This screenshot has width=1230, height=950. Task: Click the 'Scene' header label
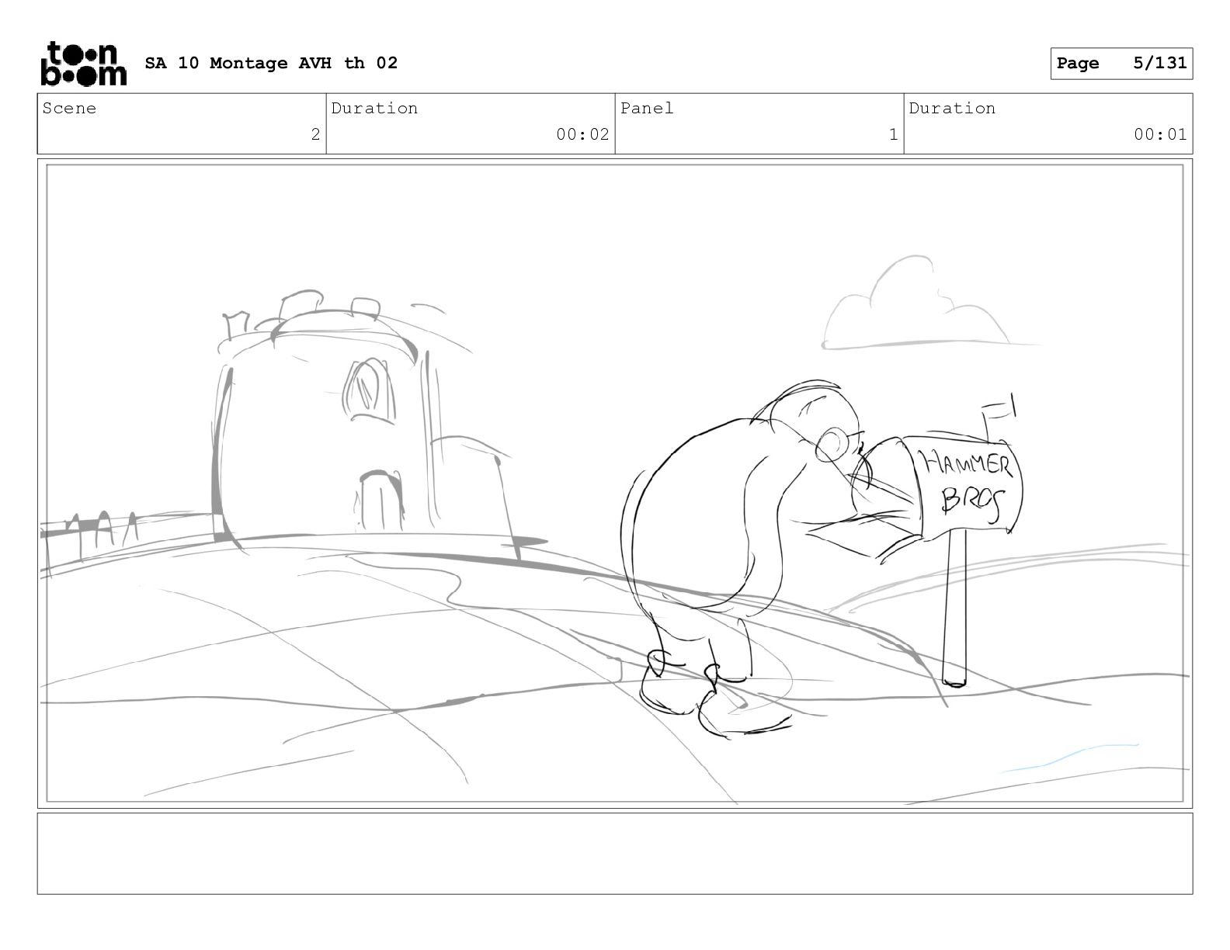pos(69,109)
